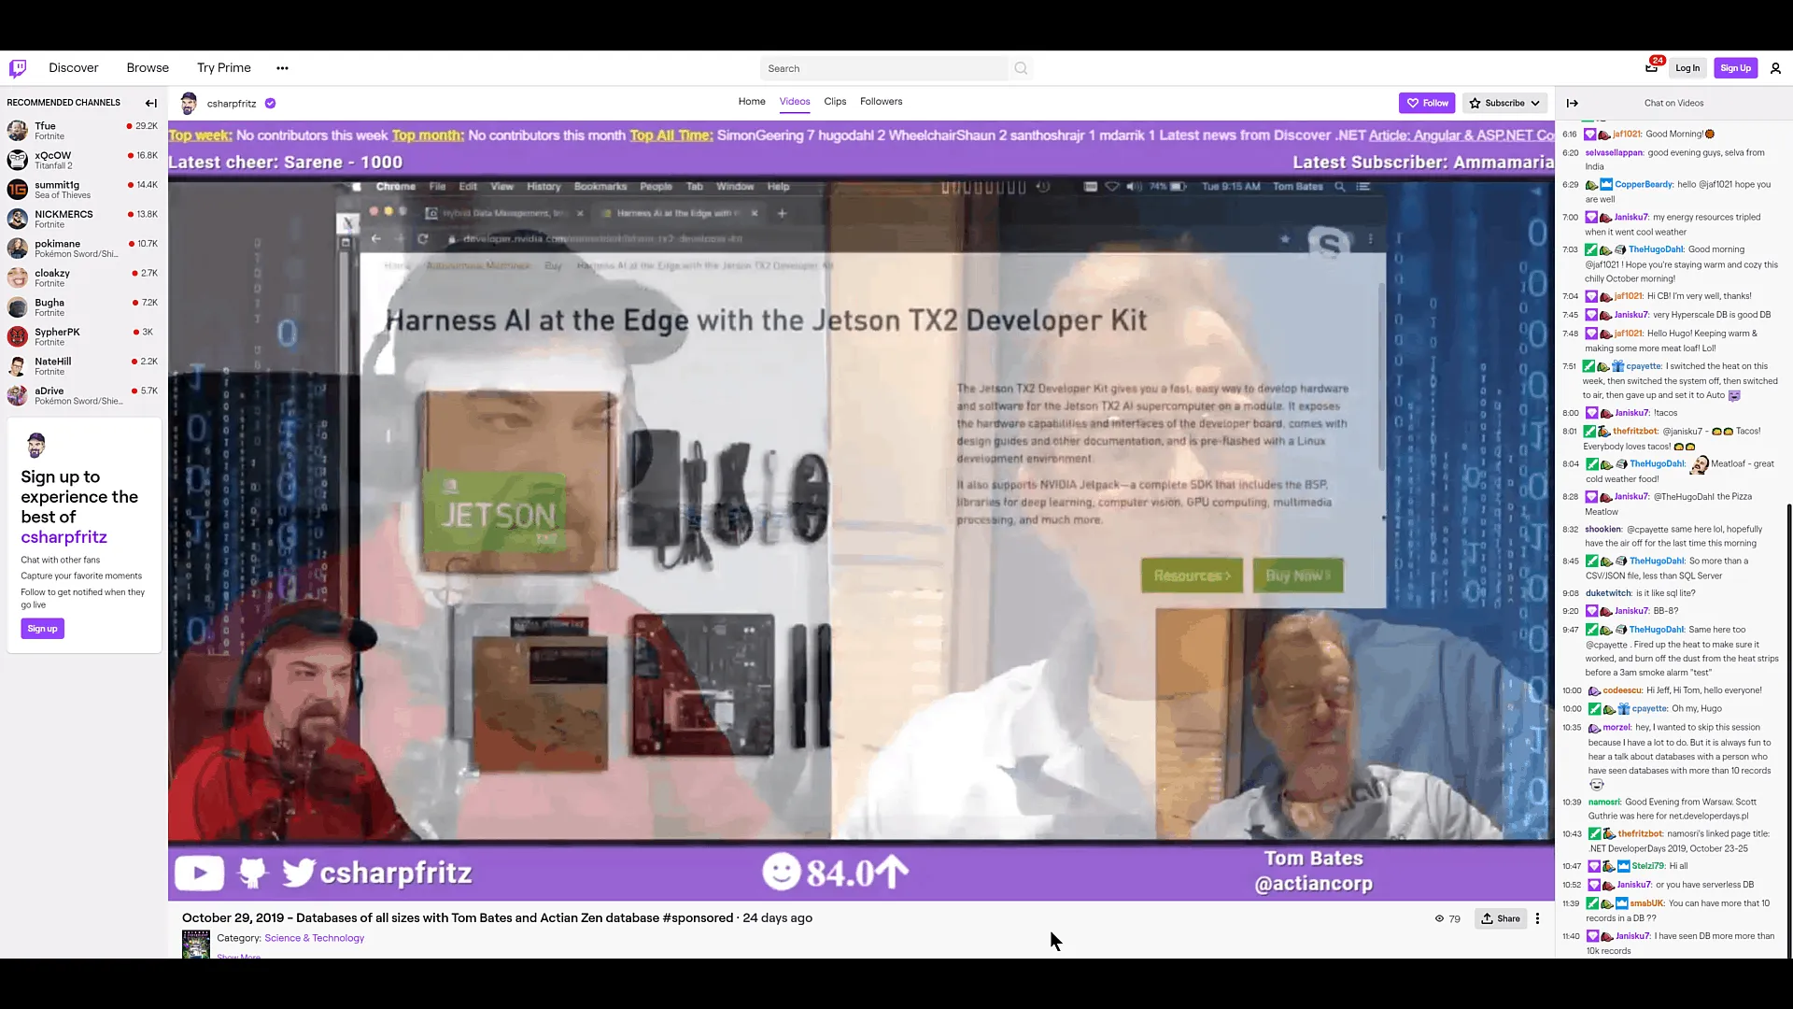Open the Followers tab

881,101
